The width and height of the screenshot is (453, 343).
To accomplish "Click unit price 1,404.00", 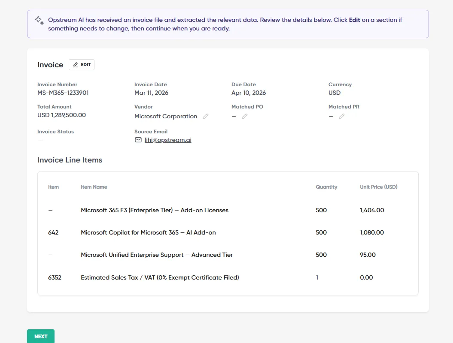I will click(x=372, y=210).
